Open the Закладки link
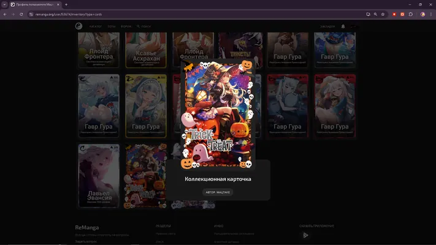 [x=327, y=26]
